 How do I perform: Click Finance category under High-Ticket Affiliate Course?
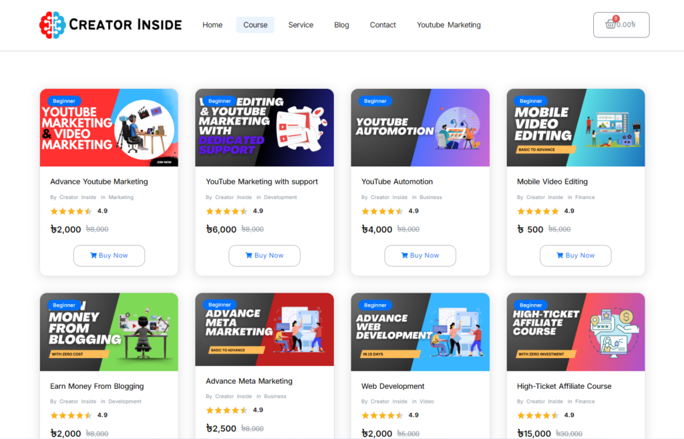click(584, 402)
